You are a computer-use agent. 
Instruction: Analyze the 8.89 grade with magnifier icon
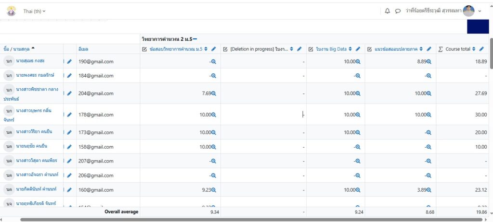(428, 61)
